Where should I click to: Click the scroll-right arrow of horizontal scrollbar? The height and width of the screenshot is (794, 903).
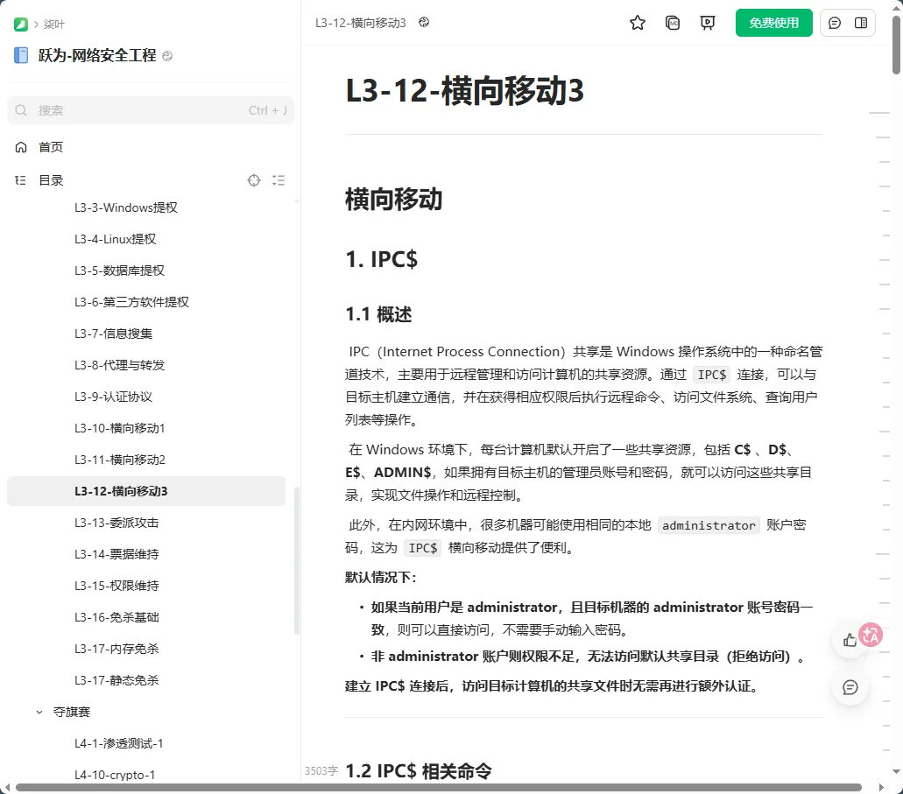tap(881, 787)
